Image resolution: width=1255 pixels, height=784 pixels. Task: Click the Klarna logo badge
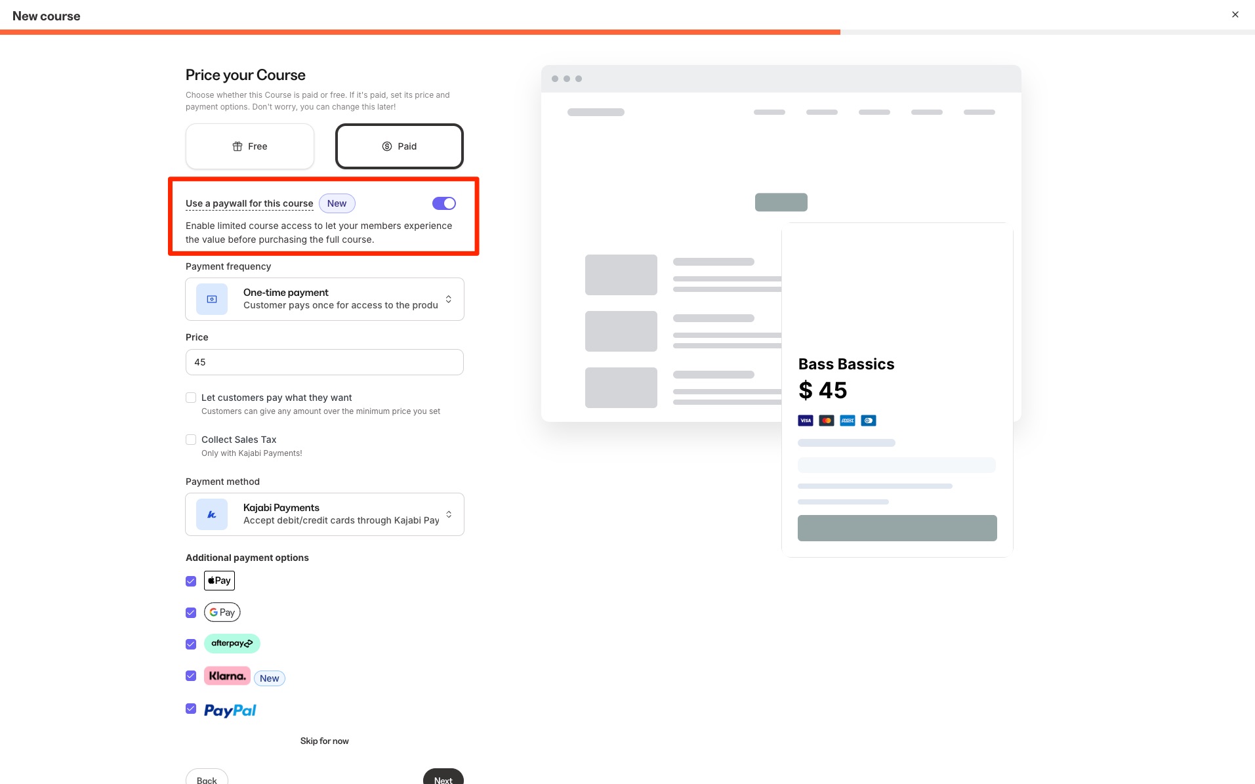coord(227,676)
